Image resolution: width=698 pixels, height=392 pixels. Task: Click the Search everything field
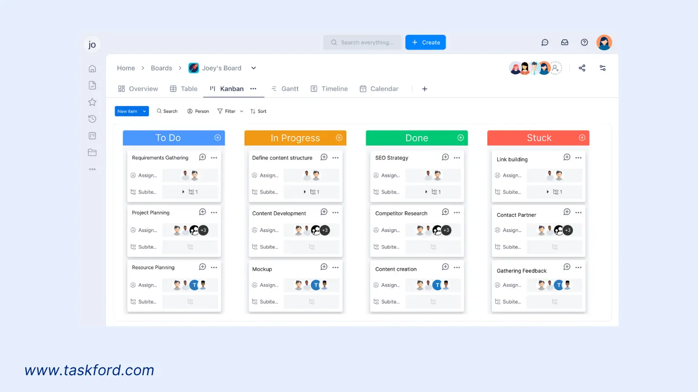click(x=363, y=43)
